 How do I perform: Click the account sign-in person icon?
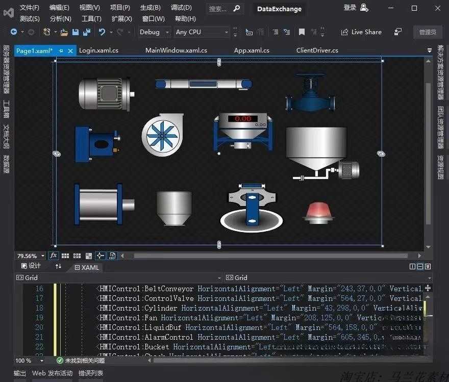(x=364, y=8)
